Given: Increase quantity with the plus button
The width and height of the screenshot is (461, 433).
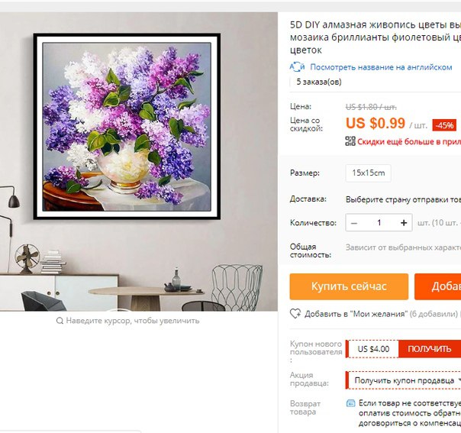Looking at the screenshot, I should click(404, 223).
